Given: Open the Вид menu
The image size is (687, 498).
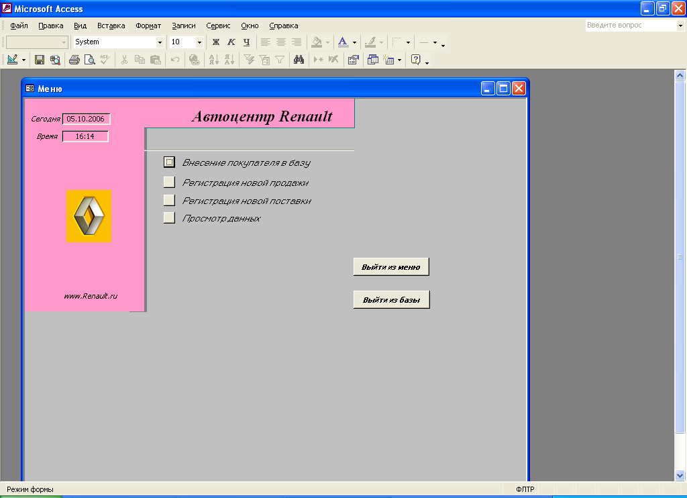Looking at the screenshot, I should (81, 26).
